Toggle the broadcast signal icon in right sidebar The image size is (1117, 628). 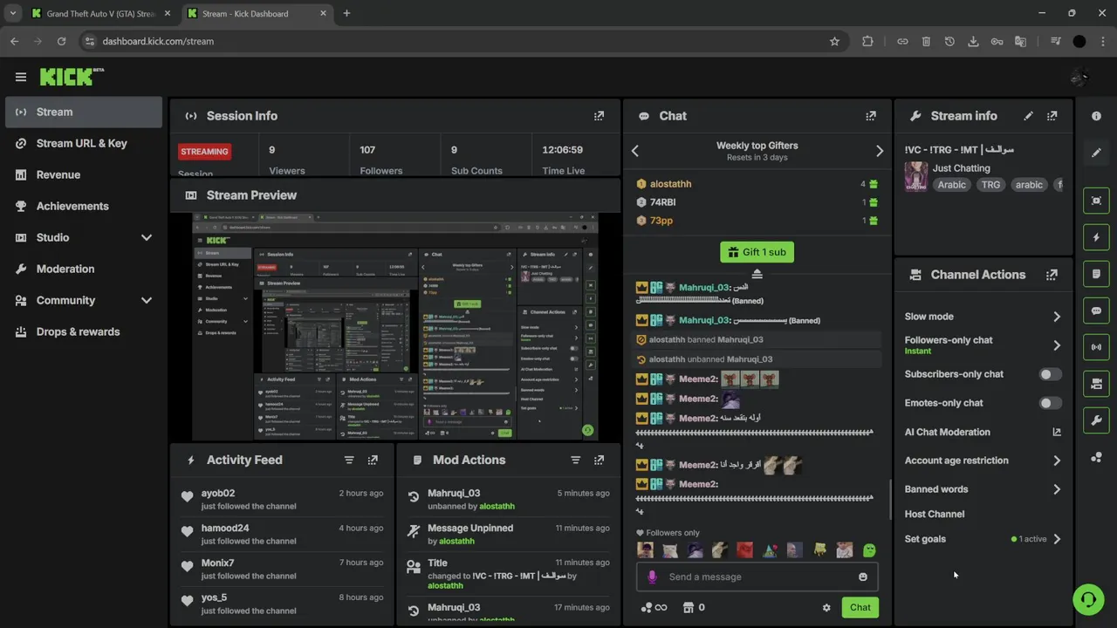pyautogui.click(x=1097, y=347)
